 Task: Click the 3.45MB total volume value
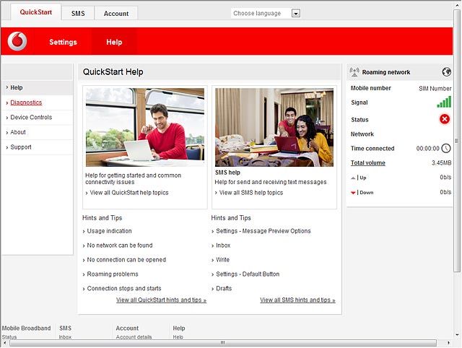(x=441, y=162)
